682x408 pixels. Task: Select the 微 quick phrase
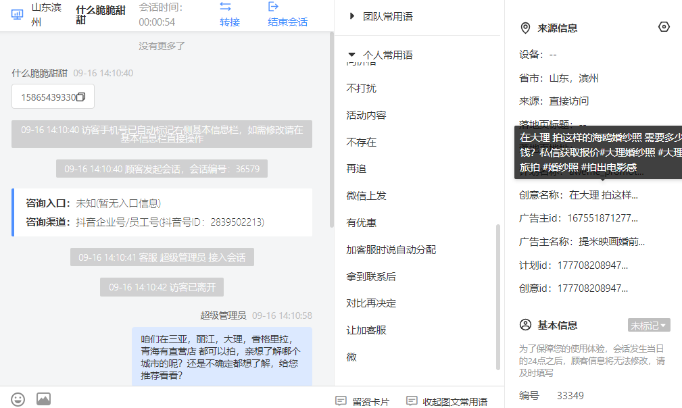point(351,357)
